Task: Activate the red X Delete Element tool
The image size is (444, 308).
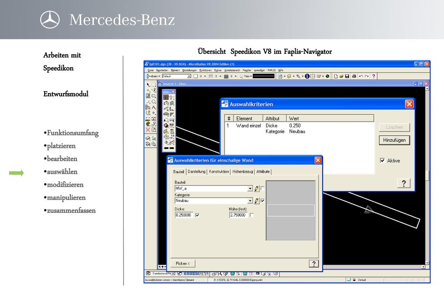Action: tap(148, 130)
